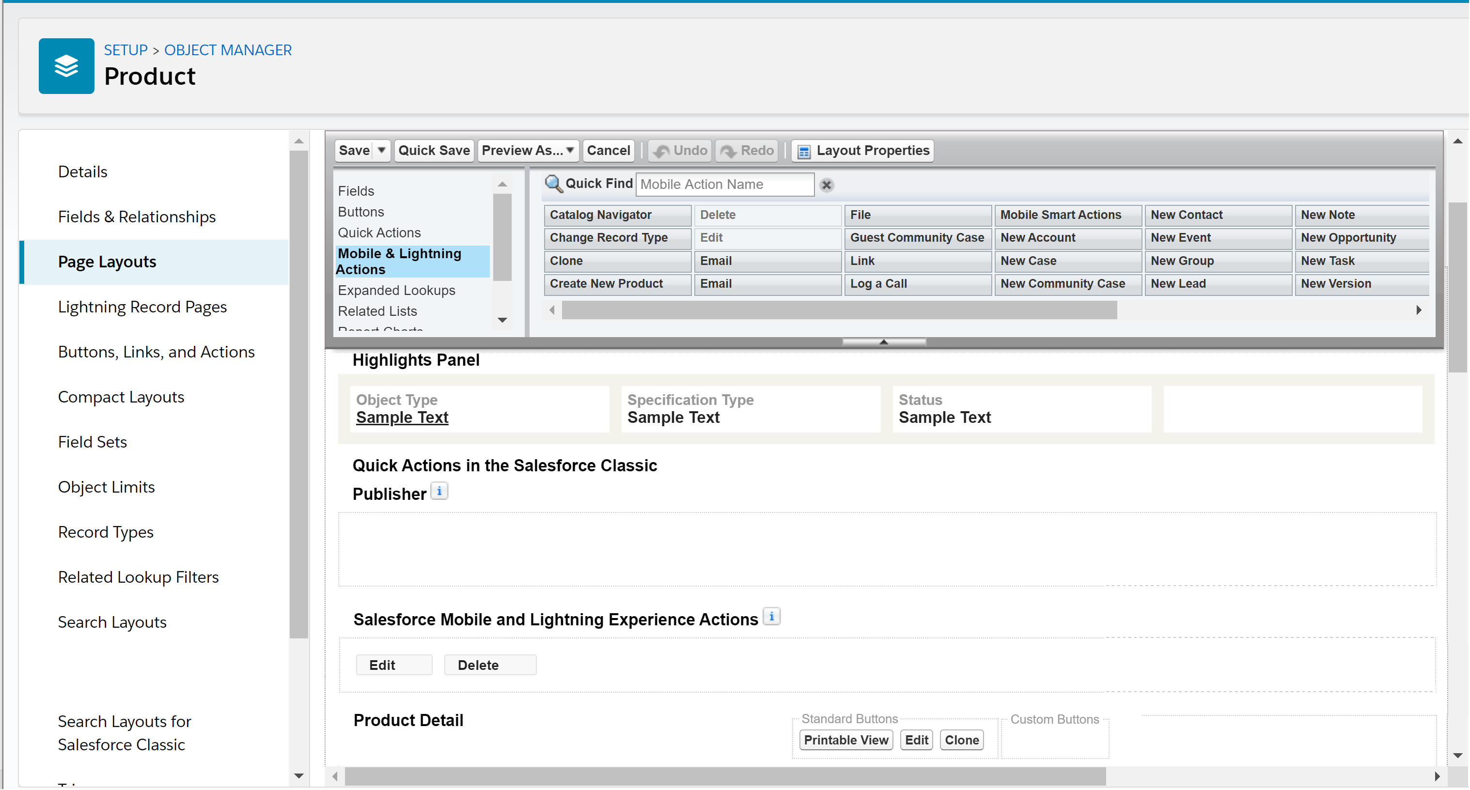Click the left sidebar scroll-down arrow
This screenshot has height=790, width=1470.
(298, 776)
